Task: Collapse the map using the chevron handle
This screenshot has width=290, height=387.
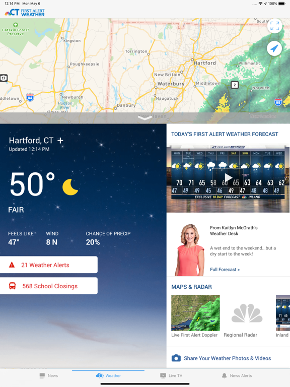Action: [x=145, y=118]
